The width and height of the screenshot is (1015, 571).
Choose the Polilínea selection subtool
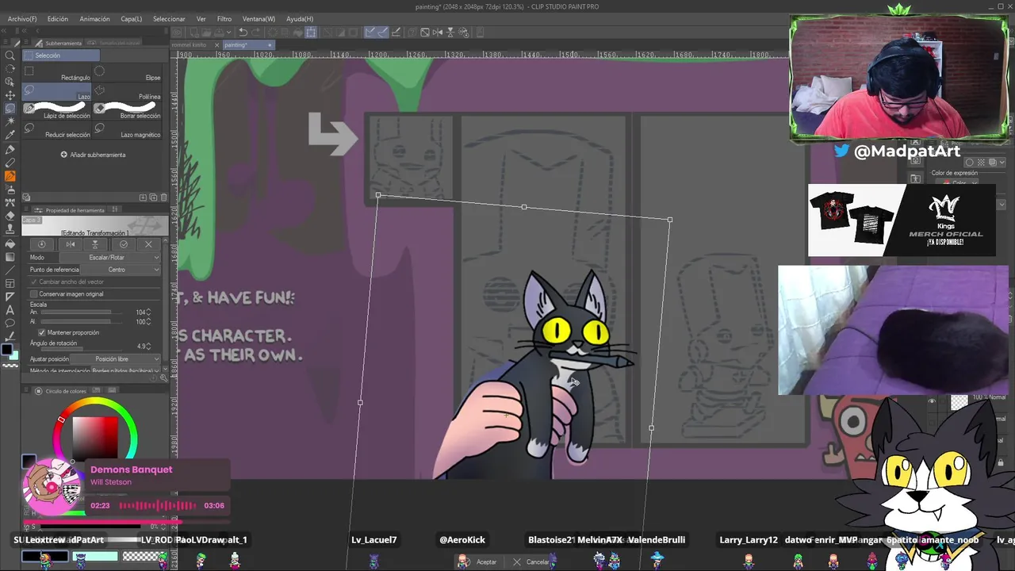pos(128,91)
